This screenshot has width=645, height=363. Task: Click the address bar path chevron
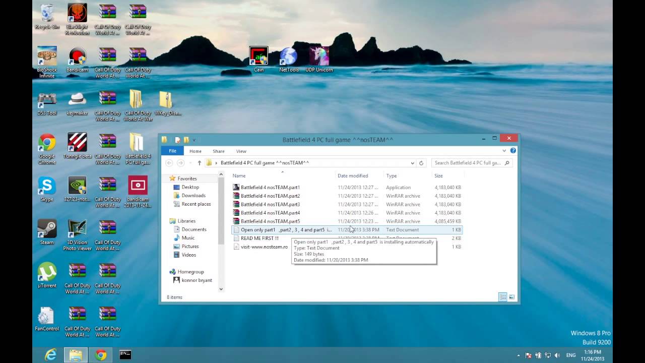pos(216,163)
